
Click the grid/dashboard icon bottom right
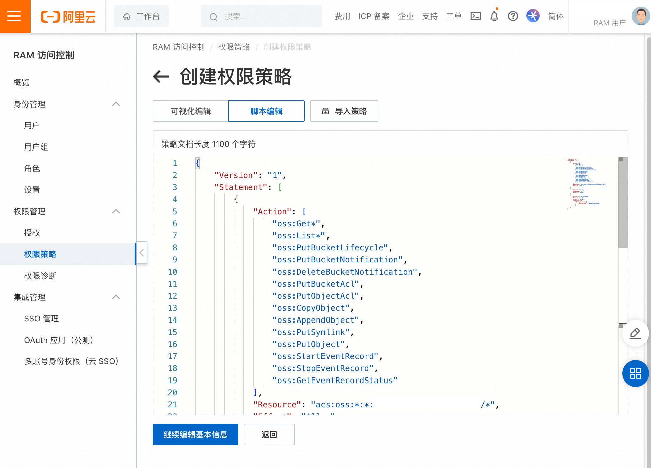tap(635, 373)
